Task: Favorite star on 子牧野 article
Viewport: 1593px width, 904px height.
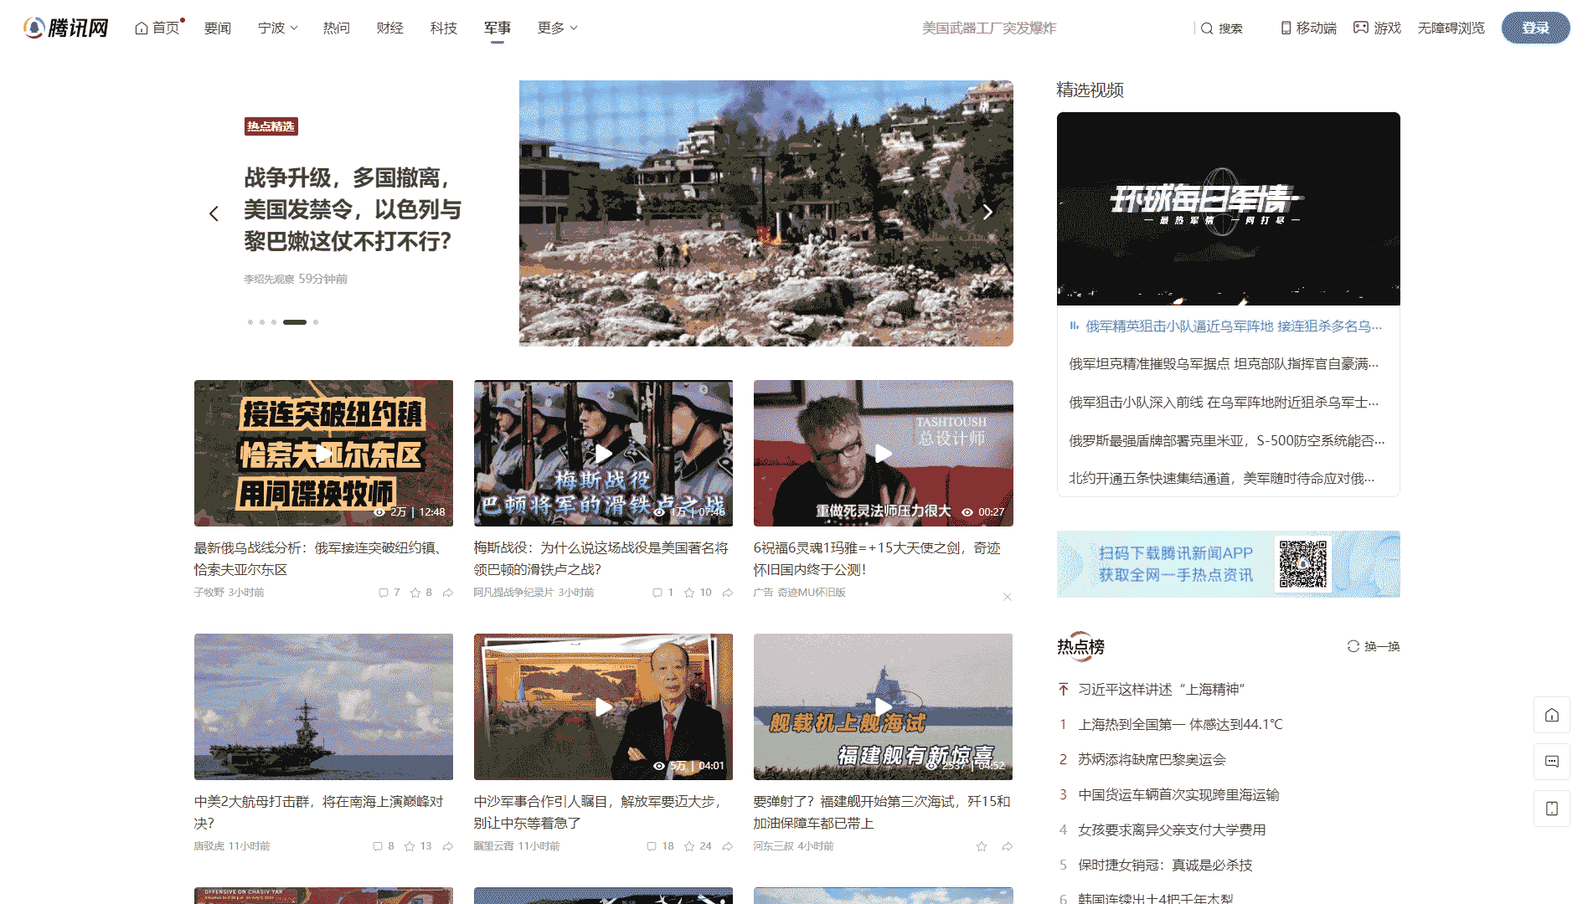Action: coord(415,593)
